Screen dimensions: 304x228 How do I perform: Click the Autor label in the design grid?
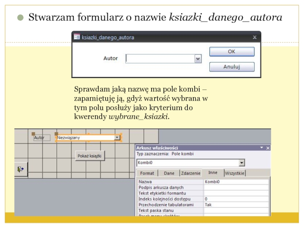pos(39,138)
